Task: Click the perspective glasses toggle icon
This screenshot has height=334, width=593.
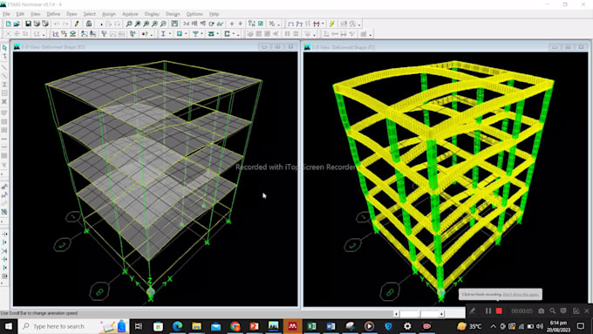Action: tap(220, 24)
